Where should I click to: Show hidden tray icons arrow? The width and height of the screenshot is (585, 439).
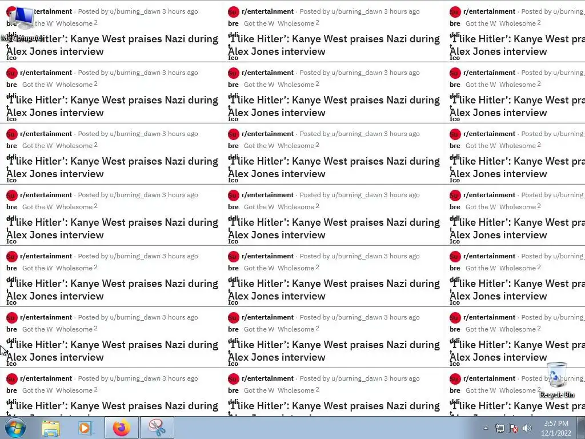tap(486, 428)
